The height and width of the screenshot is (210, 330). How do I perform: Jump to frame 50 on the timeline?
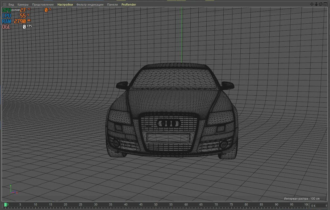pyautogui.click(x=156, y=205)
